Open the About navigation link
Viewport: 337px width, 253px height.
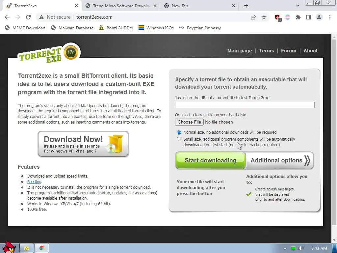(311, 51)
